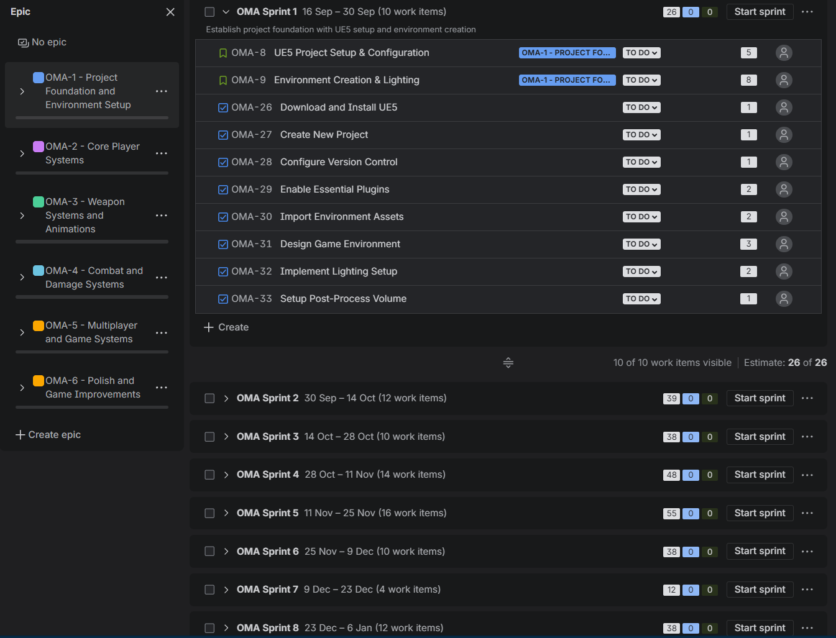Select OMA-5 Multiplayer and Game Systems epic
The height and width of the screenshot is (638, 836).
click(x=91, y=332)
